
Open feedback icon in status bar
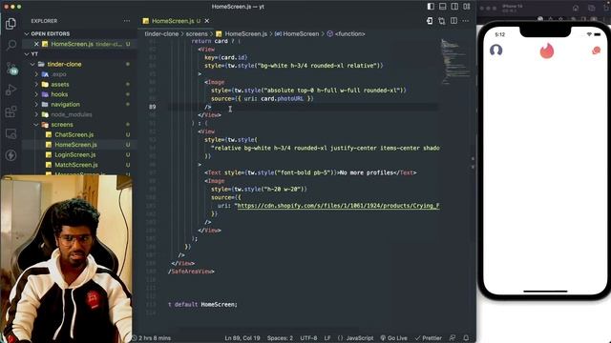pyautogui.click(x=453, y=338)
